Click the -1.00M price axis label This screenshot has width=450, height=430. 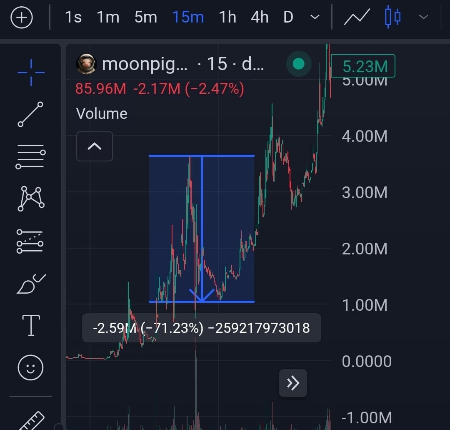367,417
